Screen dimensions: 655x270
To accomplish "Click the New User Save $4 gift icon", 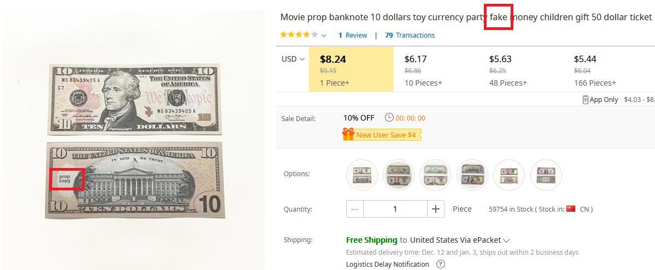I will pos(348,134).
